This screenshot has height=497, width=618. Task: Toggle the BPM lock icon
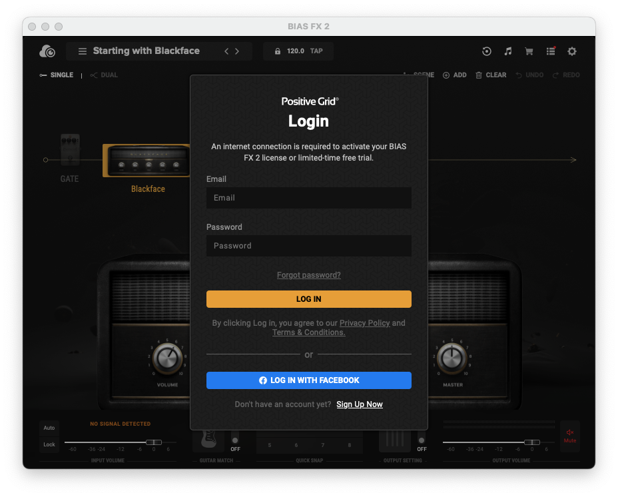(x=278, y=51)
